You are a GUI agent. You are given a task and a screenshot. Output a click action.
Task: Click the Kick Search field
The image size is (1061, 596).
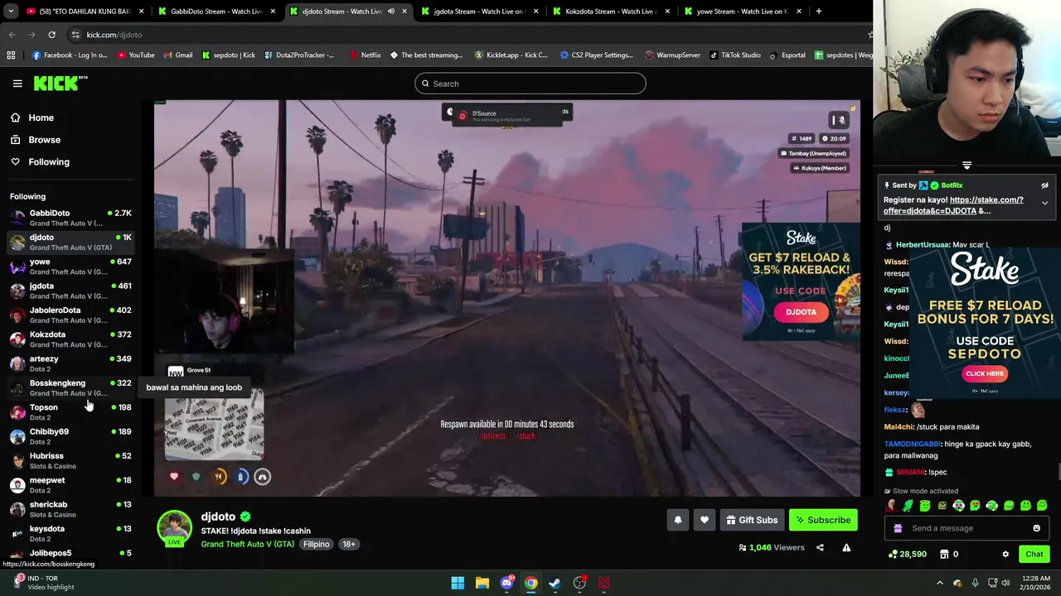(530, 84)
